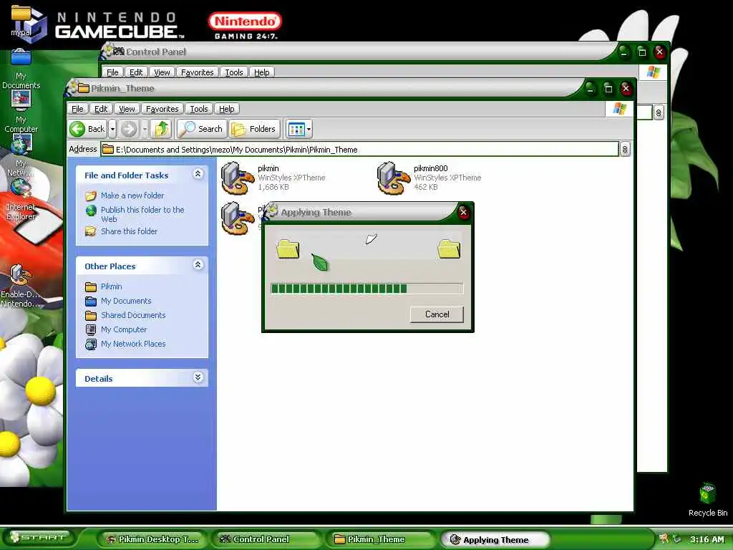The width and height of the screenshot is (733, 550).
Task: Open View menu in Pikmin_Theme window
Action: click(126, 109)
